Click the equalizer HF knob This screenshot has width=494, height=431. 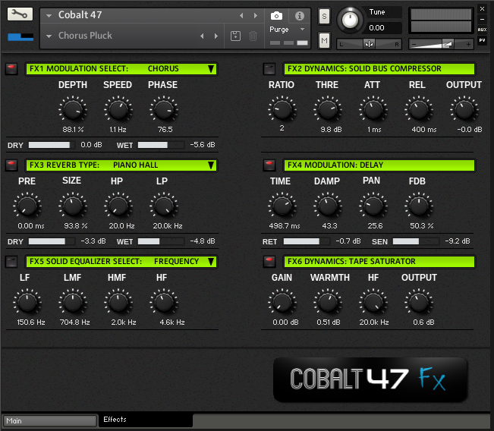164,302
